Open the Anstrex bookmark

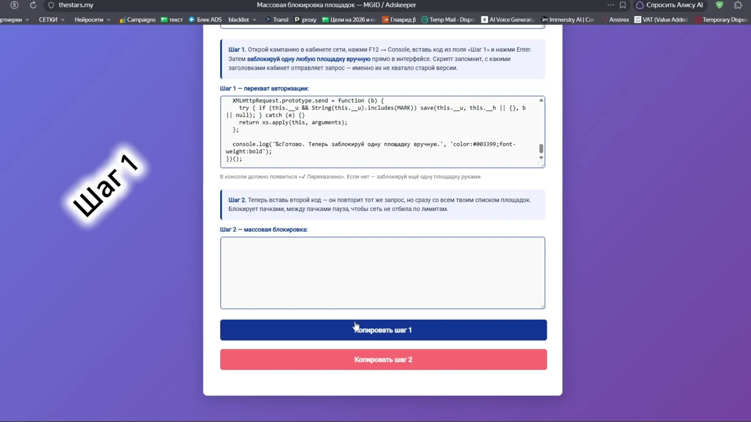pyautogui.click(x=614, y=20)
